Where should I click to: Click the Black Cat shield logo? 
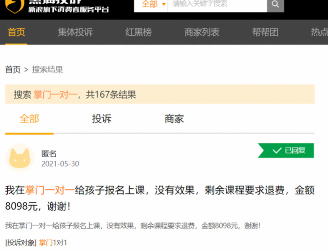click(x=15, y=6)
